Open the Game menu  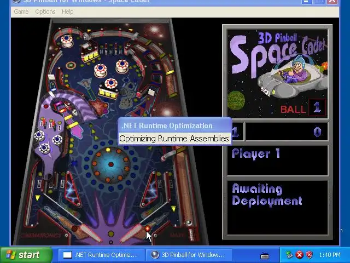click(x=21, y=12)
